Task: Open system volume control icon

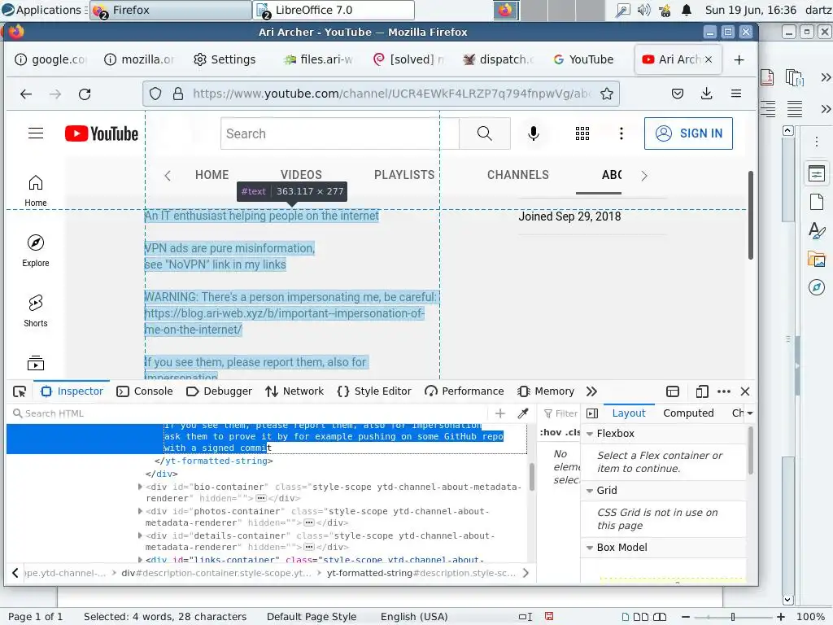Action: [643, 10]
